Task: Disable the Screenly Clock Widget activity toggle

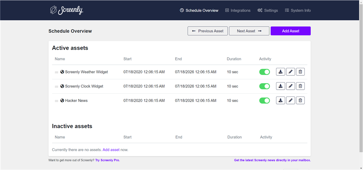Action: point(264,86)
